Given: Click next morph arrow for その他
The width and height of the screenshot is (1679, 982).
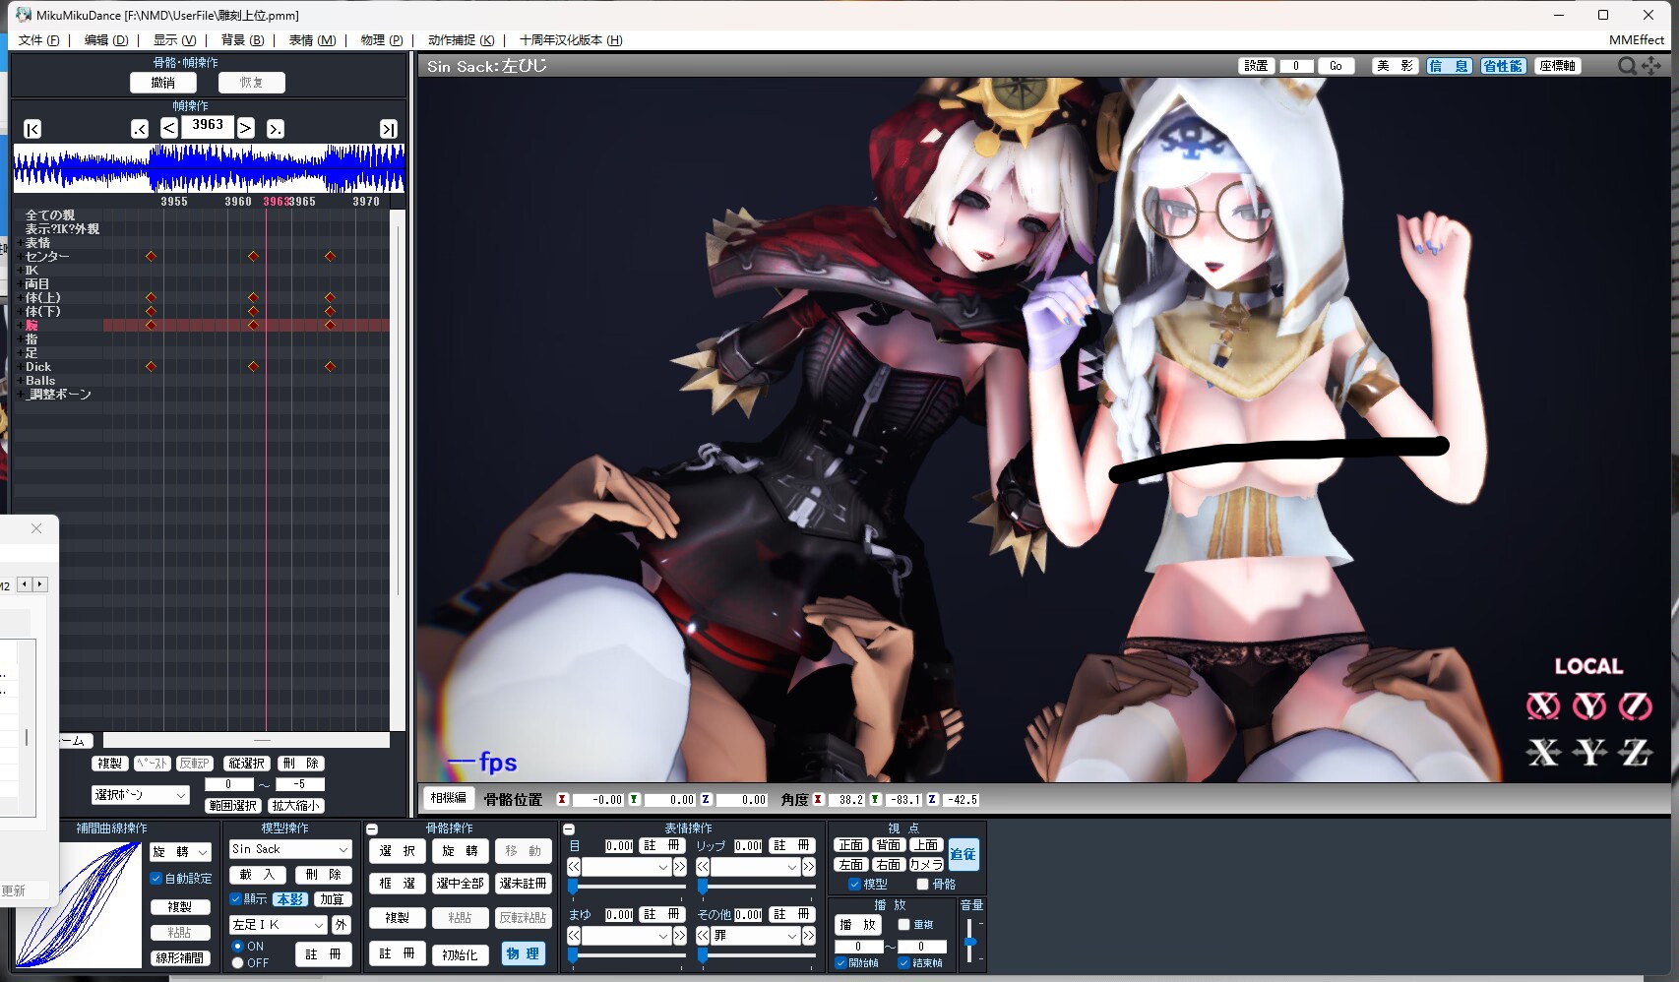Looking at the screenshot, I should [809, 936].
